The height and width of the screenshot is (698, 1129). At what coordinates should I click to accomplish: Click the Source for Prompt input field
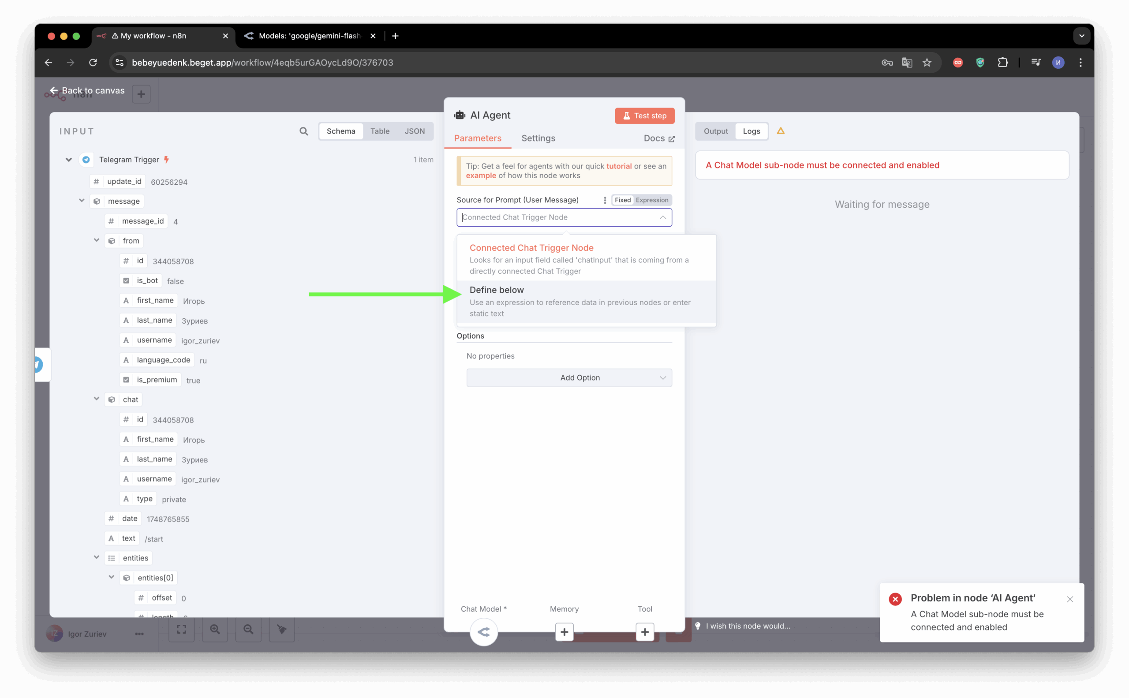coord(559,217)
